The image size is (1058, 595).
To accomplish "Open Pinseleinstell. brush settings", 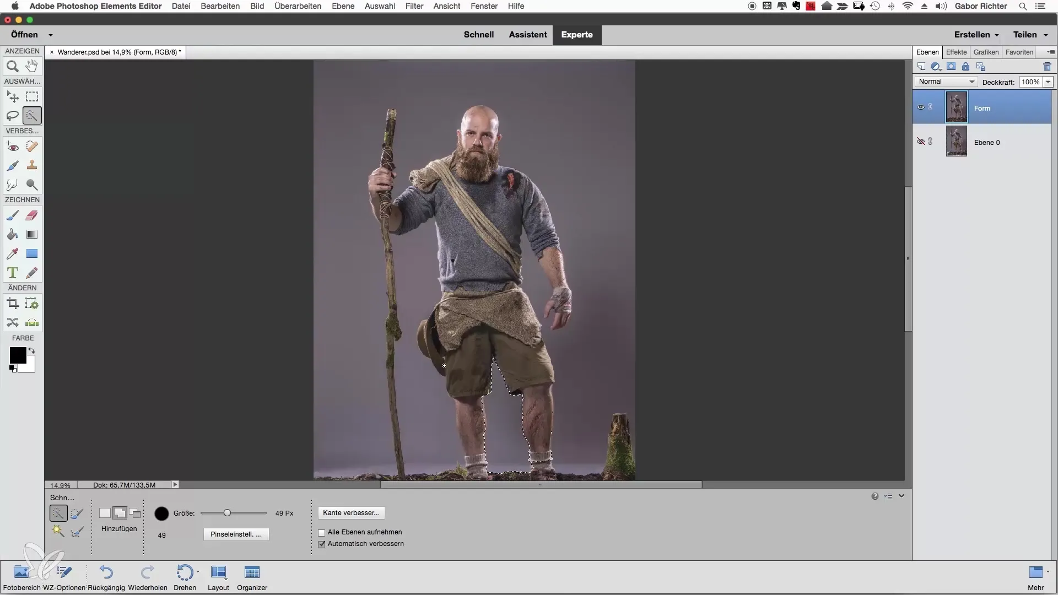I will coord(236,534).
